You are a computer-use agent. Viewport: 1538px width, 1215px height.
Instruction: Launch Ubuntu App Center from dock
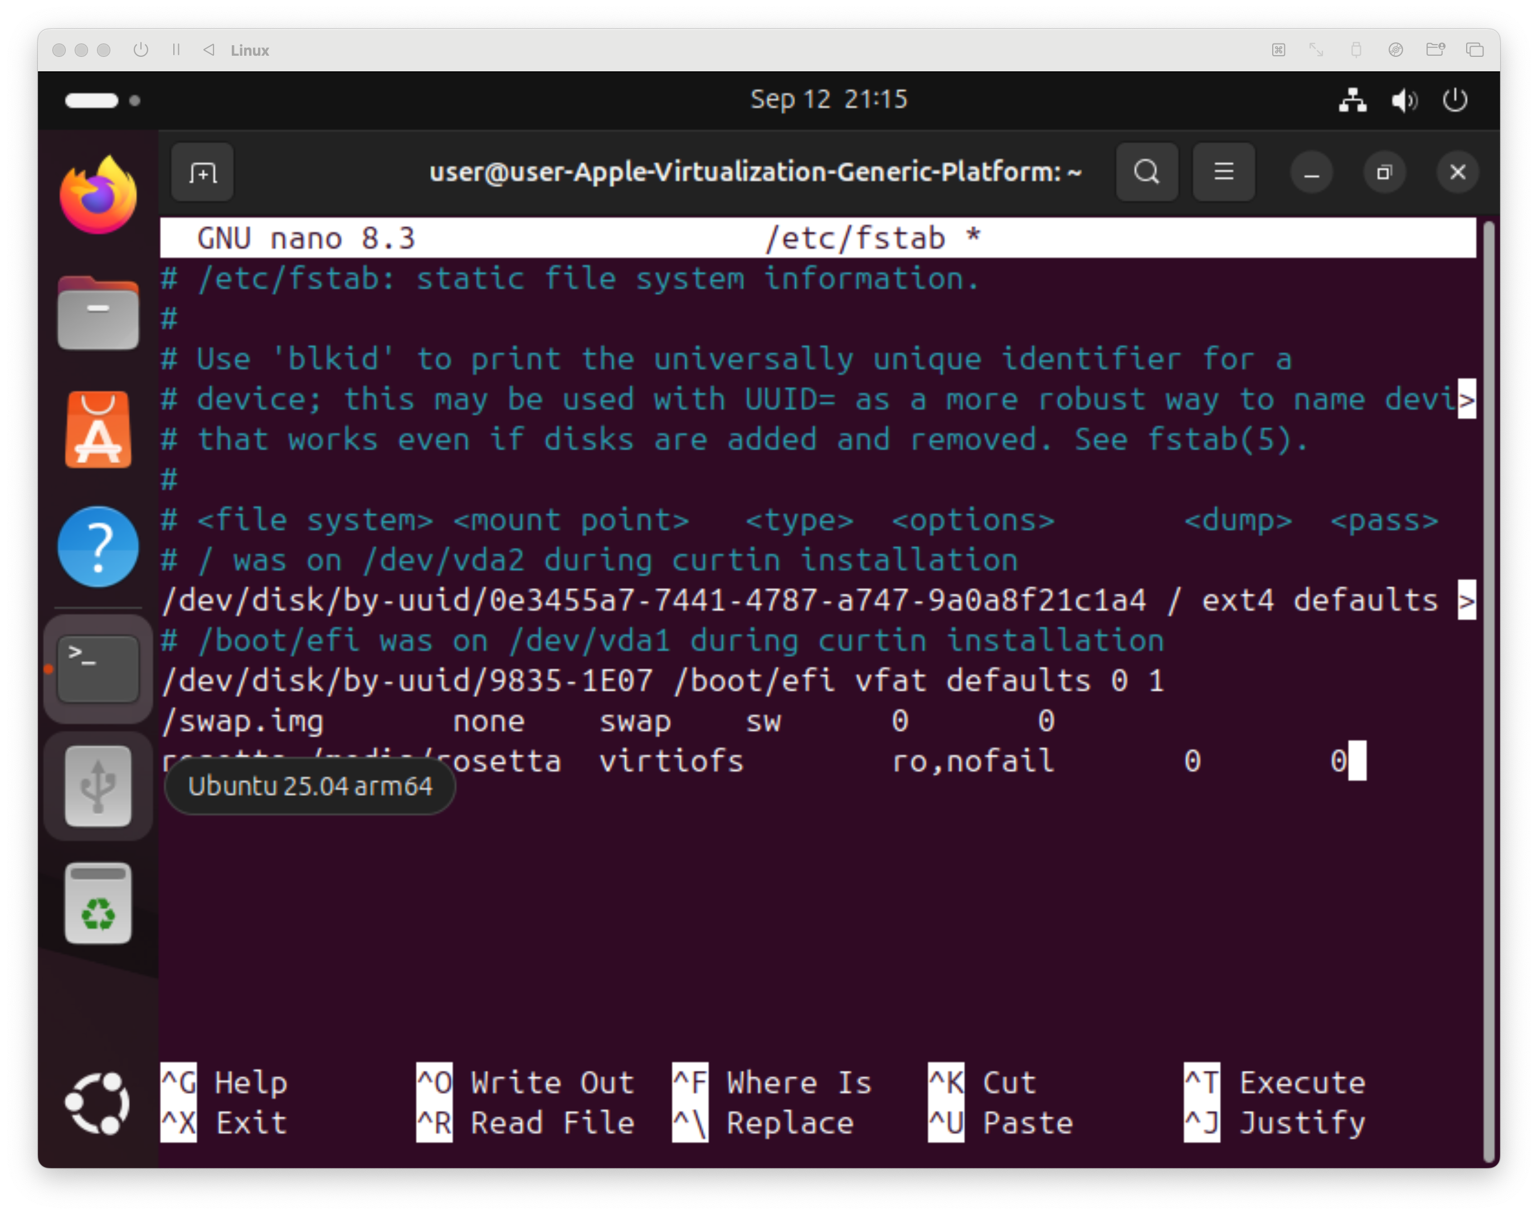[x=98, y=430]
